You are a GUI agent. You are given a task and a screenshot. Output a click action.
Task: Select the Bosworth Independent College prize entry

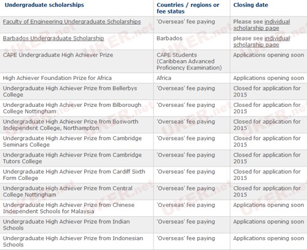point(71,125)
